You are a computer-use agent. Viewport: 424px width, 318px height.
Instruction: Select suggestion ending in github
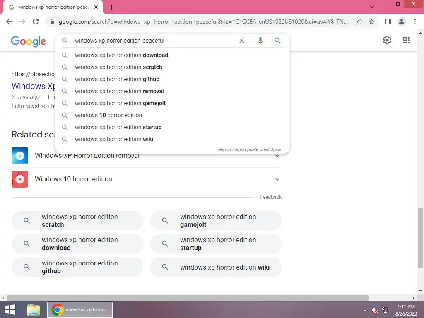coord(172,79)
